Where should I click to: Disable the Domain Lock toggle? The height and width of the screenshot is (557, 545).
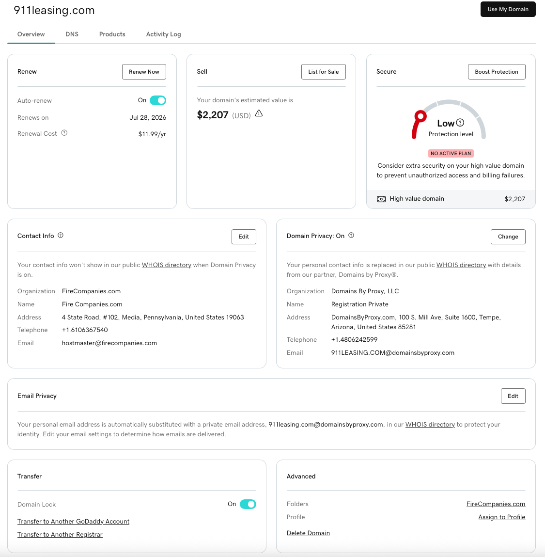pyautogui.click(x=248, y=504)
